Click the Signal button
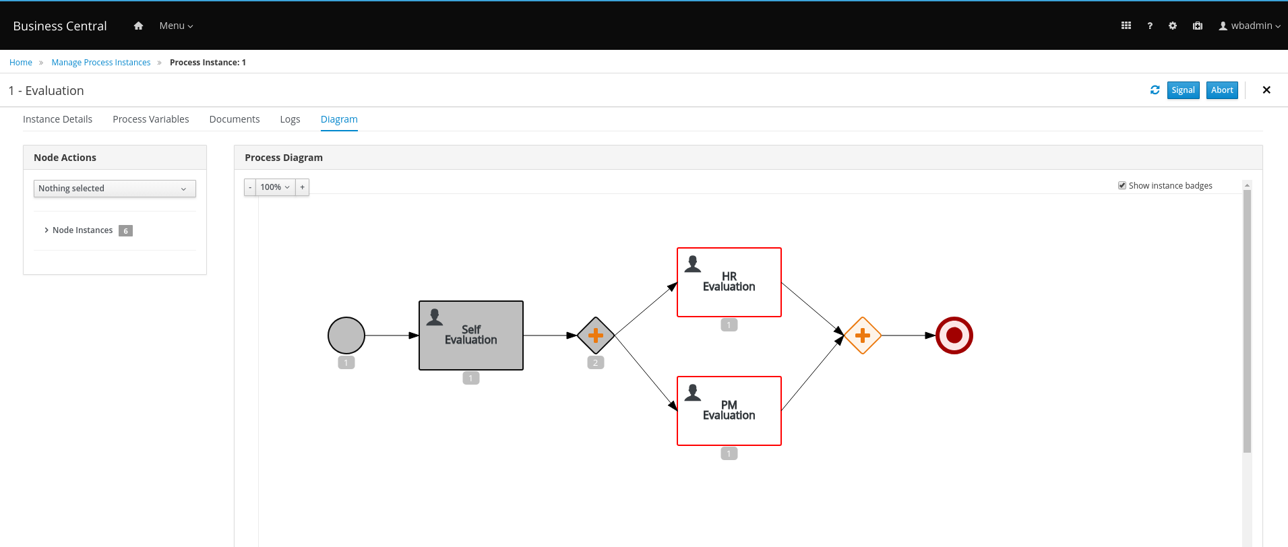The image size is (1288, 547). click(x=1183, y=90)
